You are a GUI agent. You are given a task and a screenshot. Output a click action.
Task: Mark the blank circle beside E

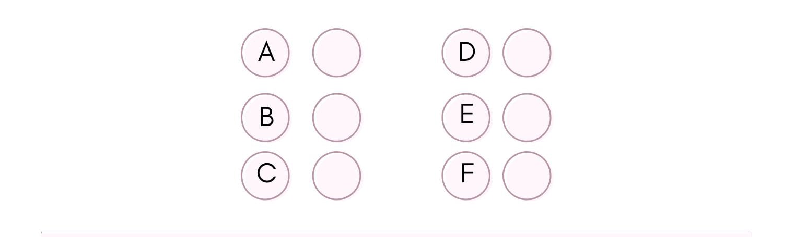[527, 117]
